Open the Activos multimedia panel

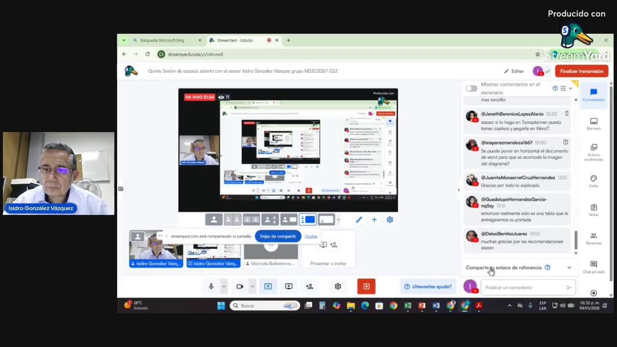(x=593, y=152)
